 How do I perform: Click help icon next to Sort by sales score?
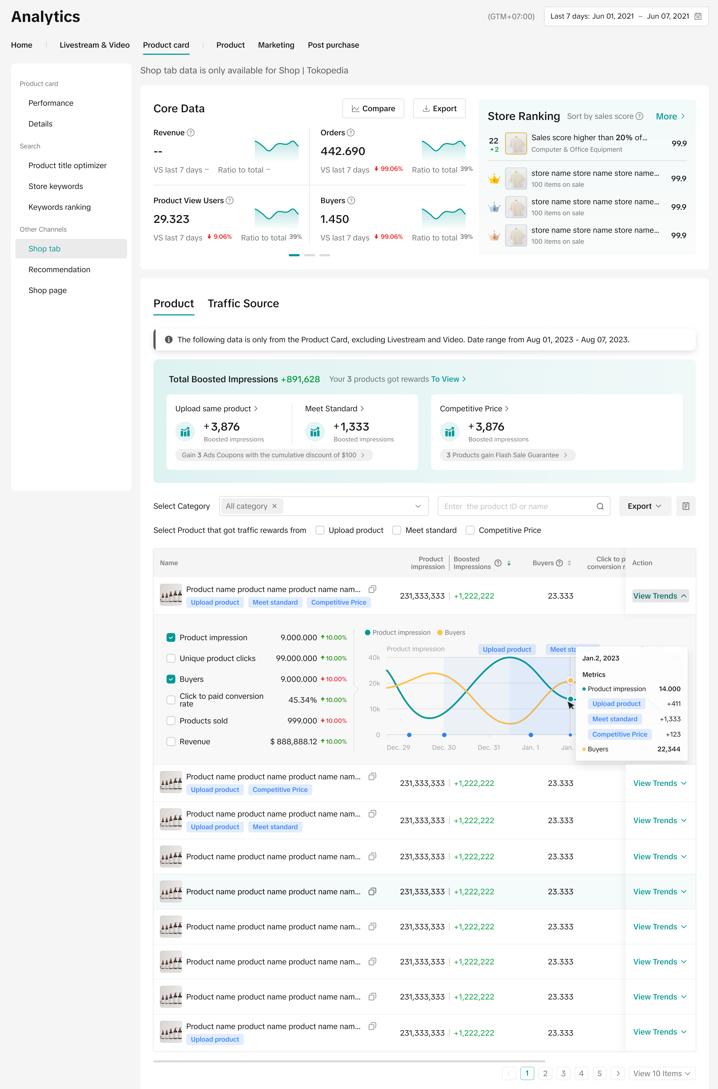click(640, 116)
